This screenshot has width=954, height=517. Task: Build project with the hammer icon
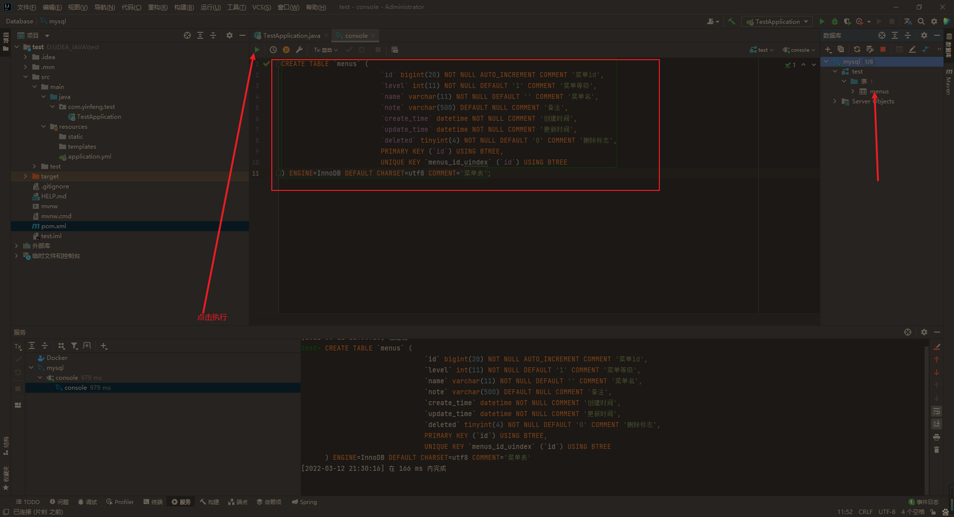(x=732, y=21)
